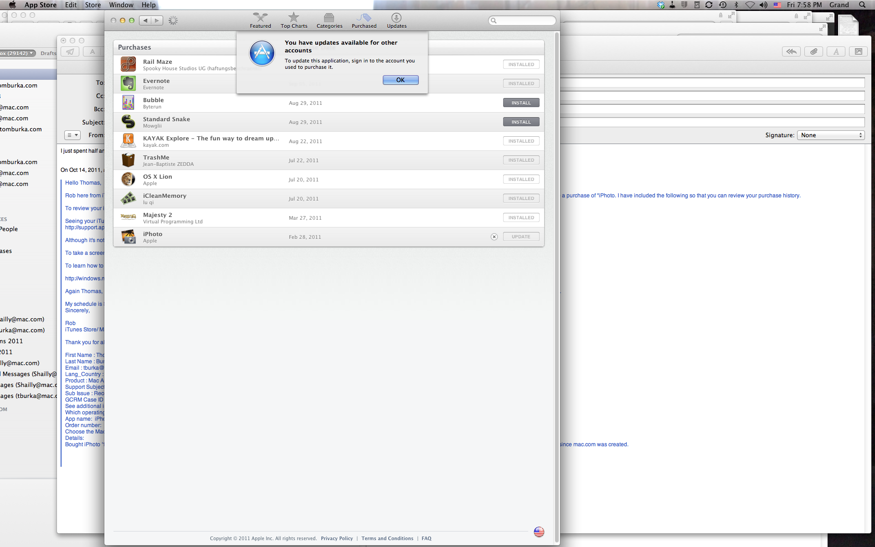The image size is (875, 547).
Task: Expand the Inbox 29142 mailbox popup
Action: [x=17, y=53]
